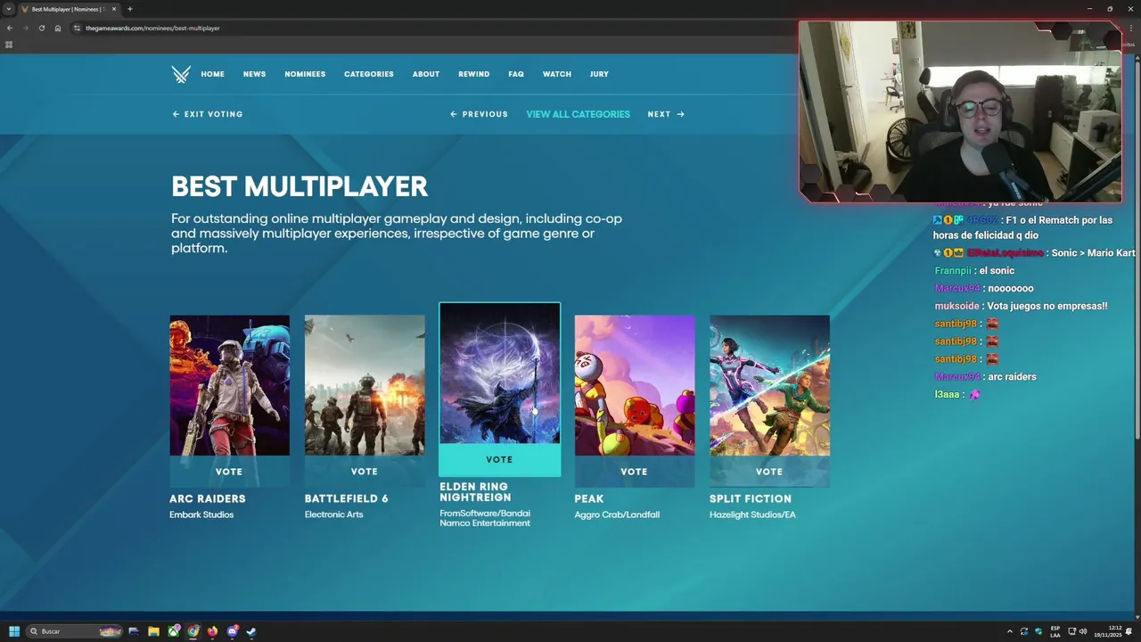The image size is (1141, 642).
Task: Vote for Elden Ring Nightreign
Action: pyautogui.click(x=499, y=460)
